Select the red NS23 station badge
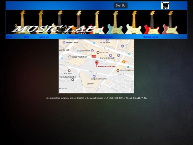 [94, 56]
